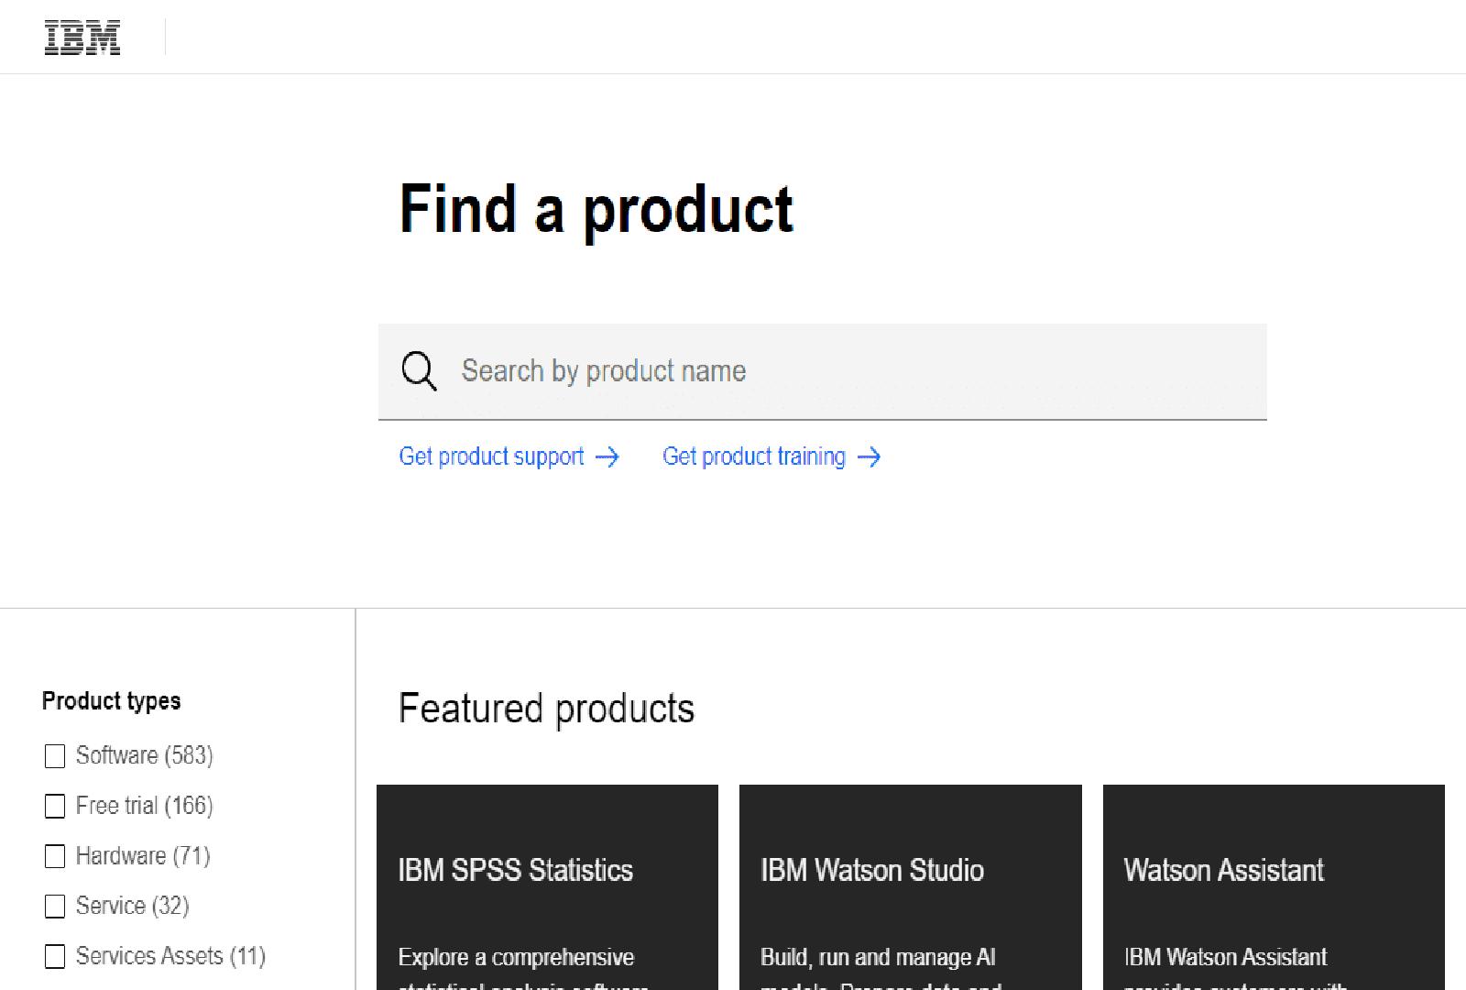Click the arrow beside Get product training
The height and width of the screenshot is (990, 1466).
[869, 457]
